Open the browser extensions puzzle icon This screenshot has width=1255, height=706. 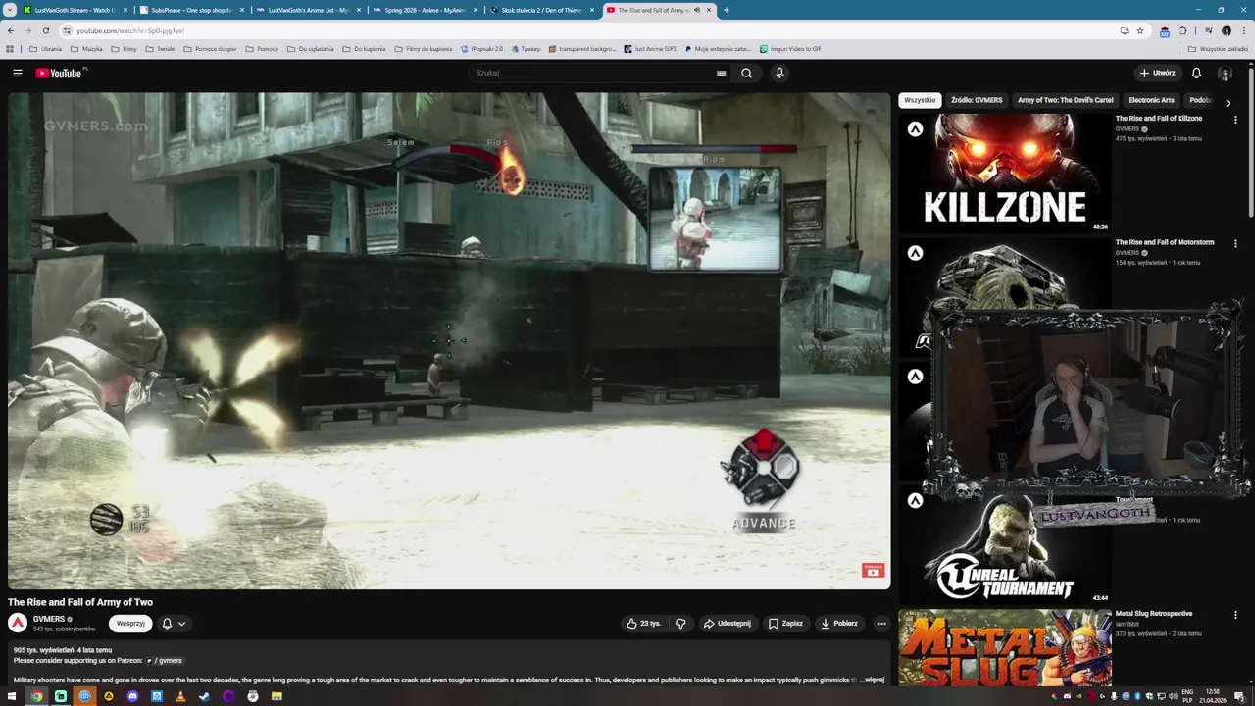point(1182,30)
